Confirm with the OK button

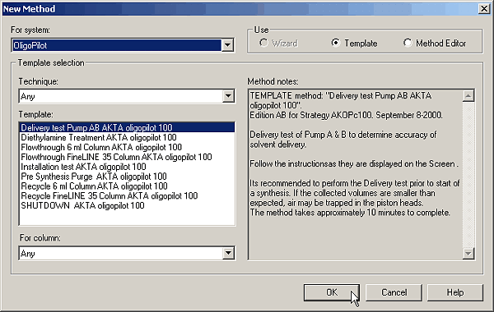(x=332, y=292)
